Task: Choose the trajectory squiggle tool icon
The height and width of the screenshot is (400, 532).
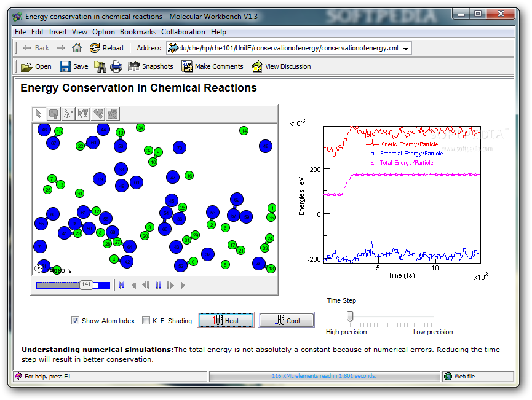Action: tap(68, 114)
